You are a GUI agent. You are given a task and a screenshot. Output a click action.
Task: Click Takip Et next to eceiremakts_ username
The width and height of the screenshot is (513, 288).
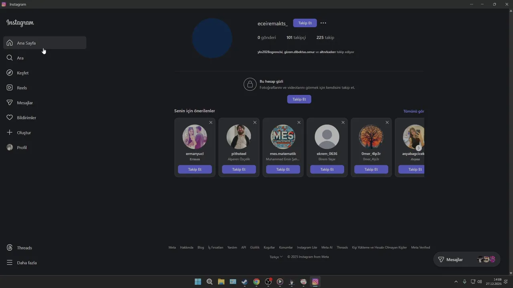click(305, 23)
